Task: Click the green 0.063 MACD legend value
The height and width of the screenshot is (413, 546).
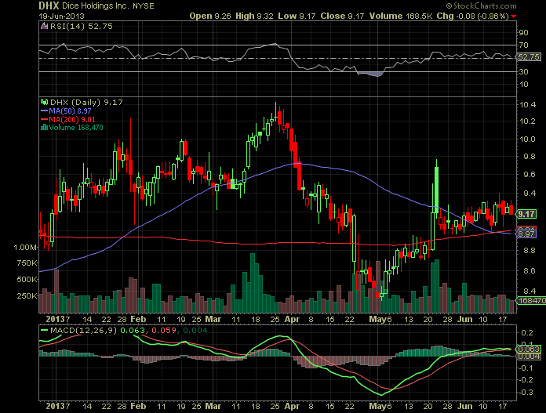Action: click(x=133, y=330)
